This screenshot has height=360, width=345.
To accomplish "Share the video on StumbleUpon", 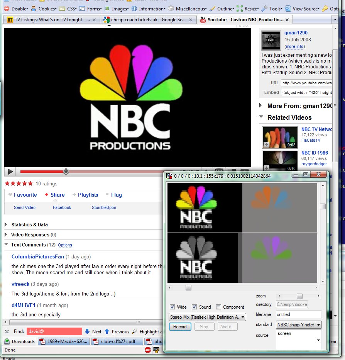I will 104,207.
